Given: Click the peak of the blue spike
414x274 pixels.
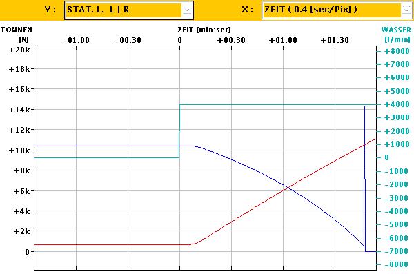Looking at the screenshot, I should [364, 107].
